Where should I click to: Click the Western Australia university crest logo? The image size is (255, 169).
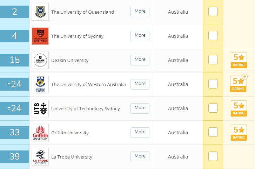click(x=40, y=84)
